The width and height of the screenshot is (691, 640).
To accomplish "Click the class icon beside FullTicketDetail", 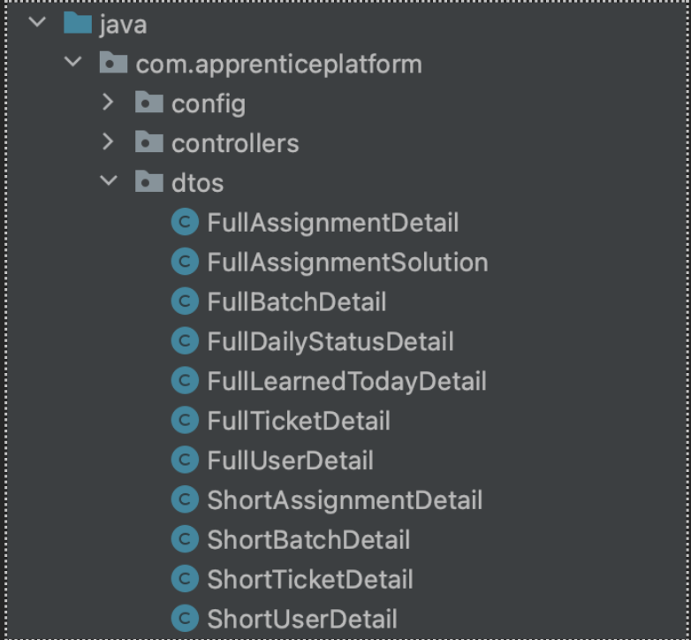I will point(185,420).
